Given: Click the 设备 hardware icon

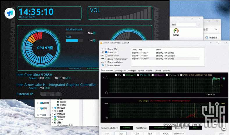Looking at the screenshot, I should 55,123.
